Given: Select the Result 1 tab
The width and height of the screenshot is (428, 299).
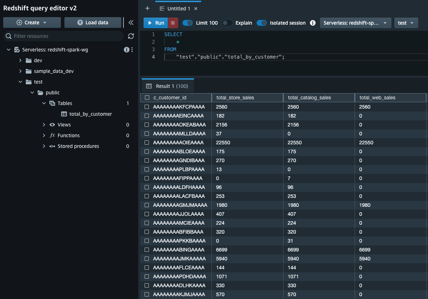Looking at the screenshot, I should (167, 86).
